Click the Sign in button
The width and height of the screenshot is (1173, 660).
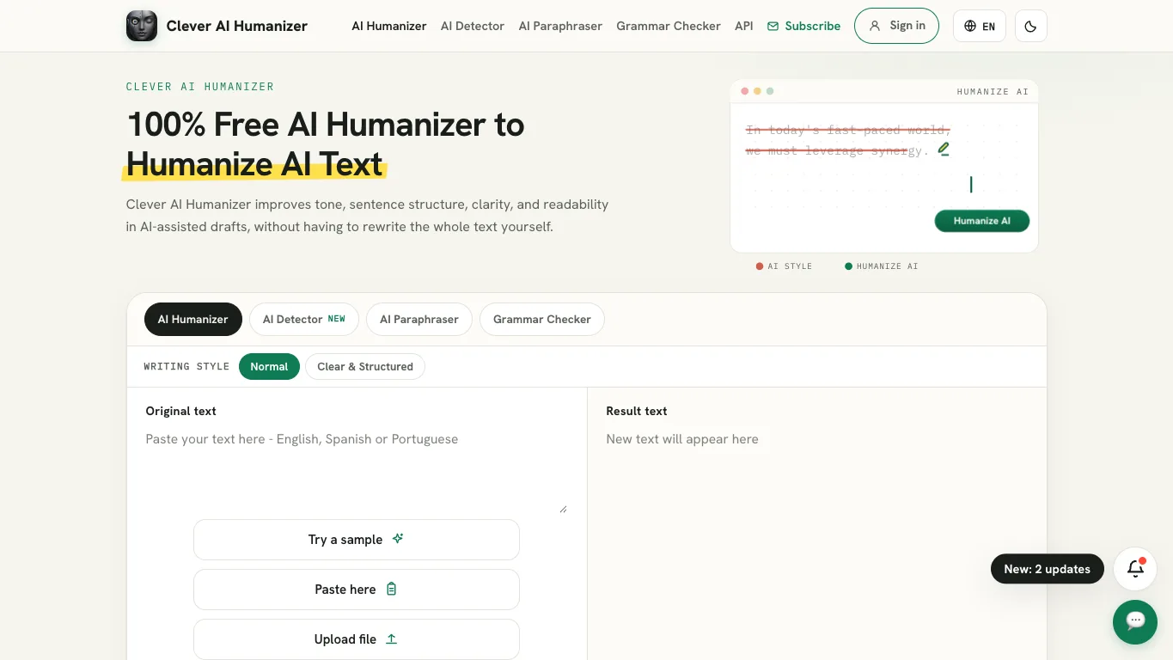(896, 26)
